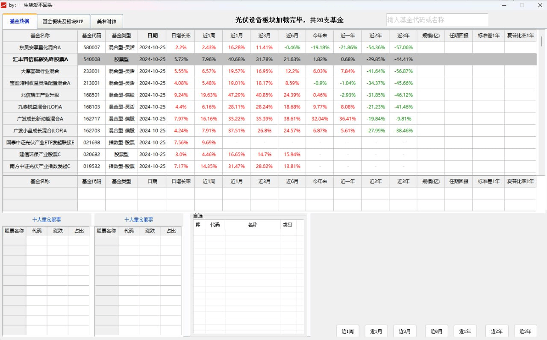This screenshot has height=340, width=547.
Task: Click the 36.41% one-year return cell
Action: (347, 119)
